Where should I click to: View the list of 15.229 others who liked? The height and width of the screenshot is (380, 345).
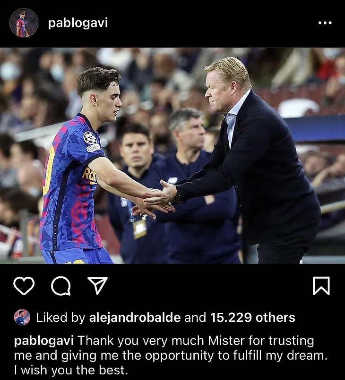252,318
